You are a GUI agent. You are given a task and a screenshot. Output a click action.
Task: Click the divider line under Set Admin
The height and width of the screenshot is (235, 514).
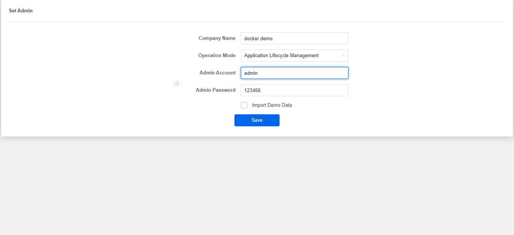(257, 22)
